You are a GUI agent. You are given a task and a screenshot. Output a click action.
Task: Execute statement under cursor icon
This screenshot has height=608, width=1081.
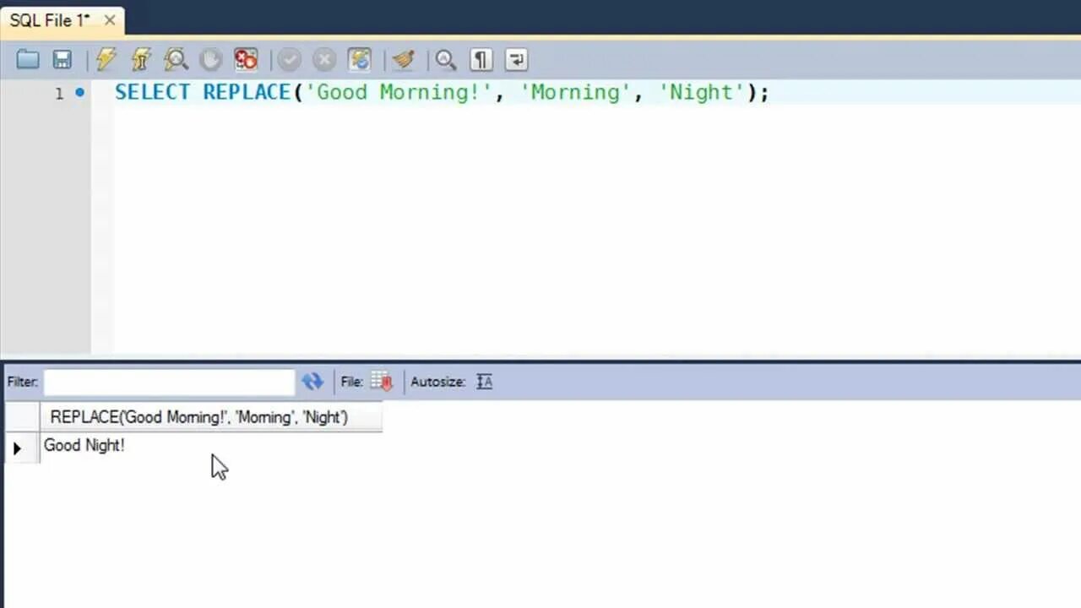141,59
